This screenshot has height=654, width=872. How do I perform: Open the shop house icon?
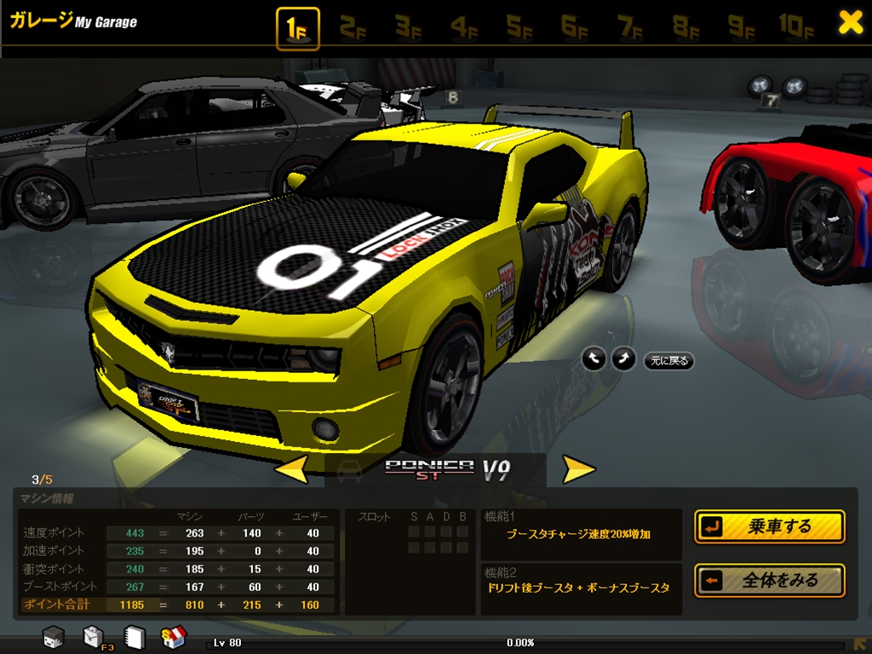pos(174,637)
